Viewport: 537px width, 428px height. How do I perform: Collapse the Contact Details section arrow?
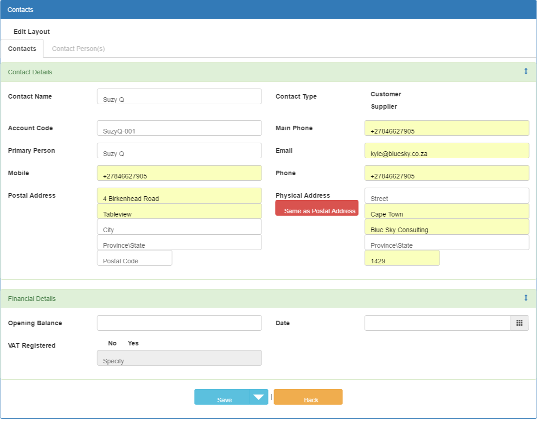click(x=526, y=71)
